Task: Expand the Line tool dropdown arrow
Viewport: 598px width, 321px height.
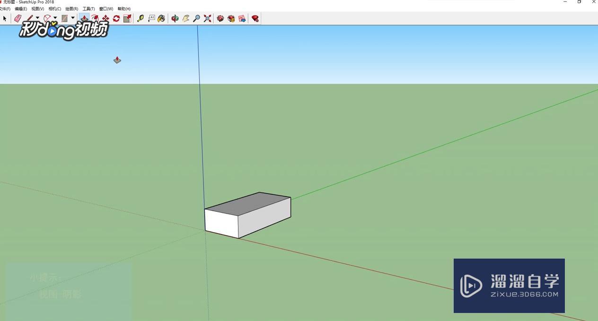Action: pyautogui.click(x=37, y=18)
